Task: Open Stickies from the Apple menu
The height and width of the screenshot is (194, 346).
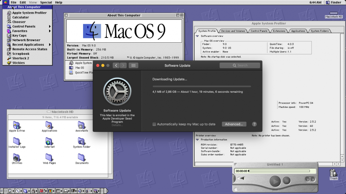Action: pyautogui.click(x=27, y=63)
